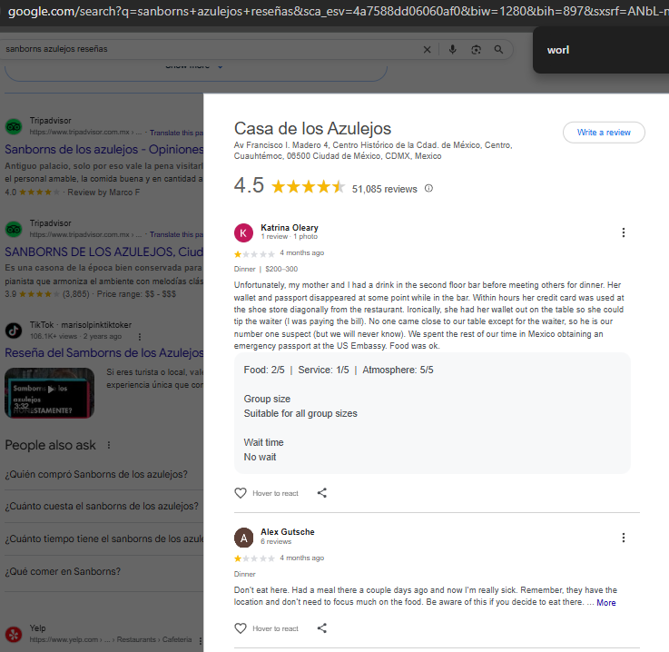This screenshot has width=669, height=652.
Task: Open the review rating info icon
Action: (x=428, y=189)
